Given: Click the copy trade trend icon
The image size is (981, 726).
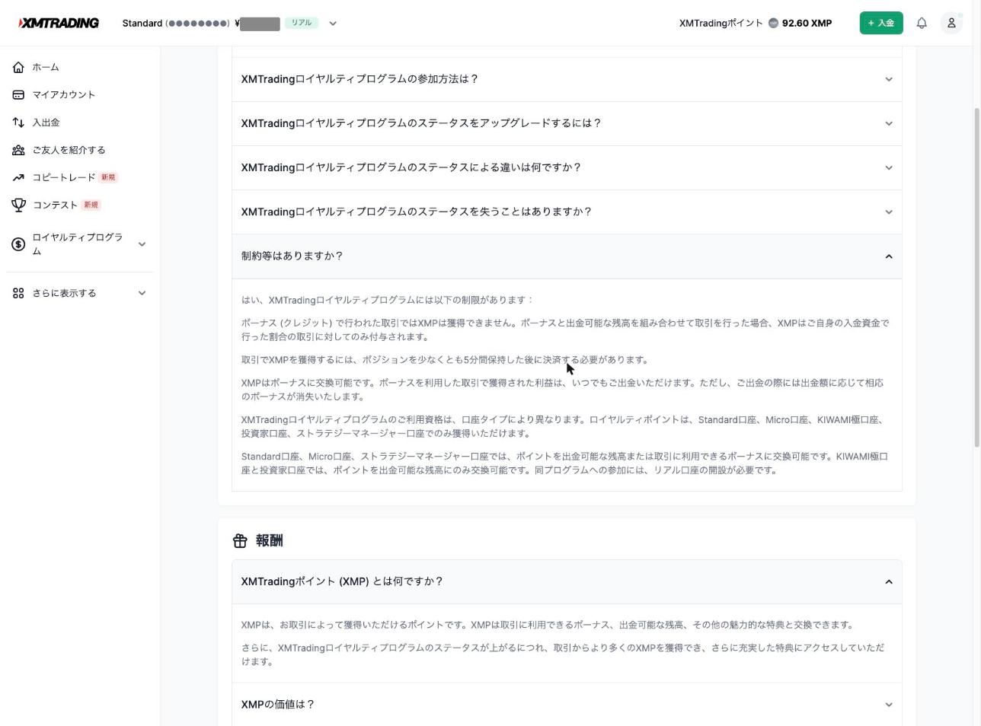Looking at the screenshot, I should 18,177.
